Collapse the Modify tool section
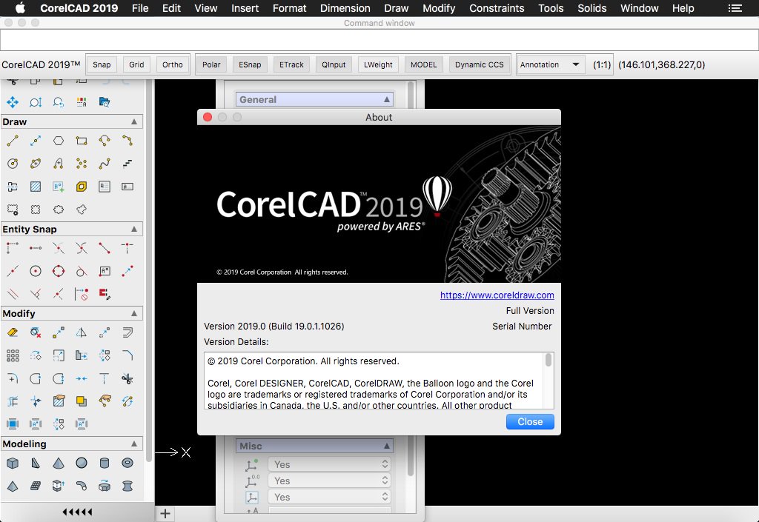This screenshot has width=759, height=522. click(134, 314)
